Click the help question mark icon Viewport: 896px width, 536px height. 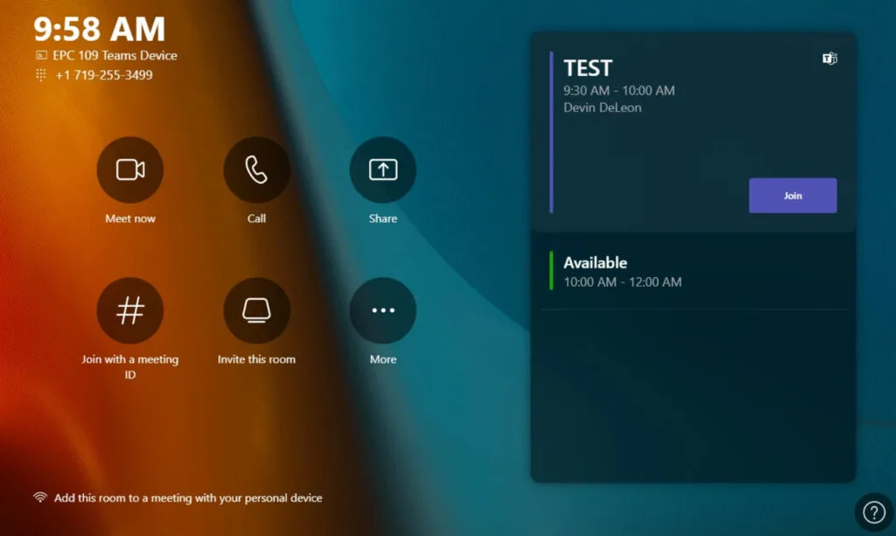pyautogui.click(x=873, y=512)
